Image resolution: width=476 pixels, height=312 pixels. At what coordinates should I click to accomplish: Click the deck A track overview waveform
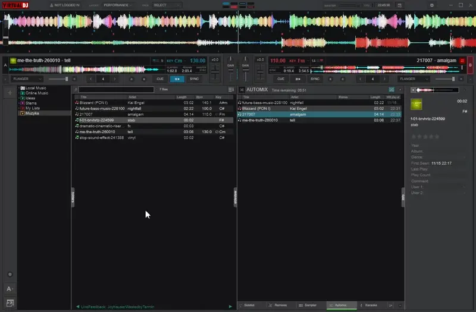pos(84,70)
